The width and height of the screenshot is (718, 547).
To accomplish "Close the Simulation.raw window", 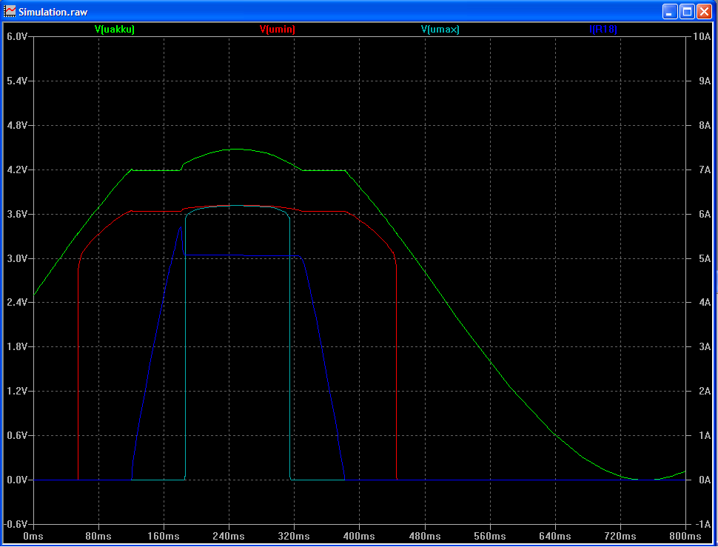I will 704,11.
